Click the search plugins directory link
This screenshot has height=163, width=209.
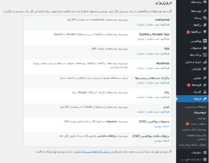click(93, 152)
